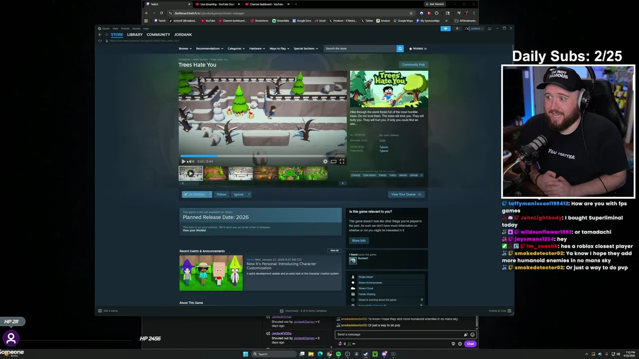Image resolution: width=639 pixels, height=359 pixels.
Task: Click Ask Gemini in Chrome
Action: pyautogui.click(x=434, y=4)
